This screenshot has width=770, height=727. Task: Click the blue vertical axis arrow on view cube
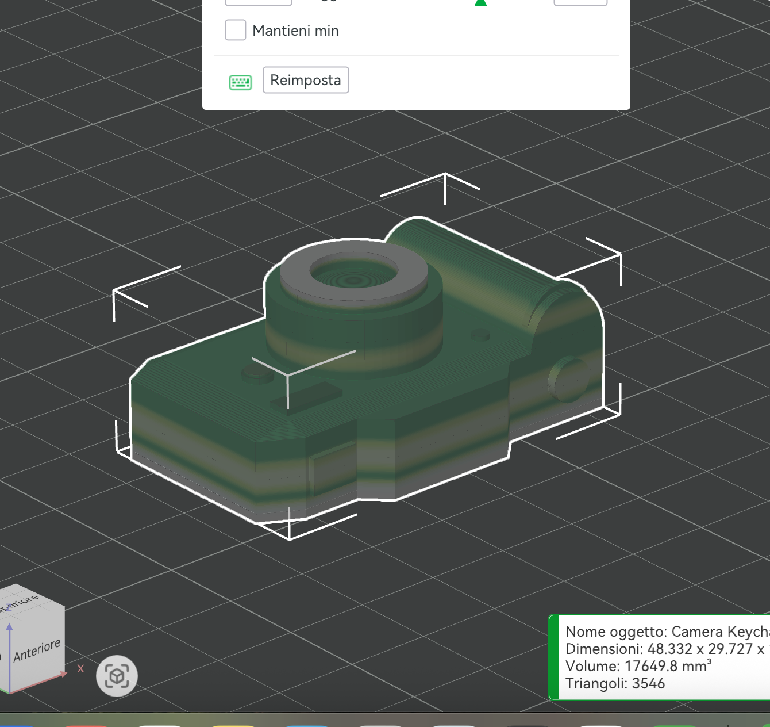(9, 656)
